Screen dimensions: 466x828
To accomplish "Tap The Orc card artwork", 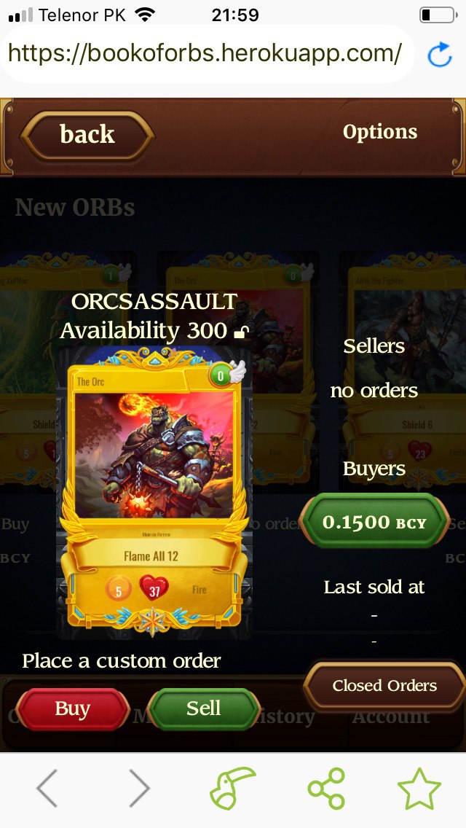I will tap(154, 456).
